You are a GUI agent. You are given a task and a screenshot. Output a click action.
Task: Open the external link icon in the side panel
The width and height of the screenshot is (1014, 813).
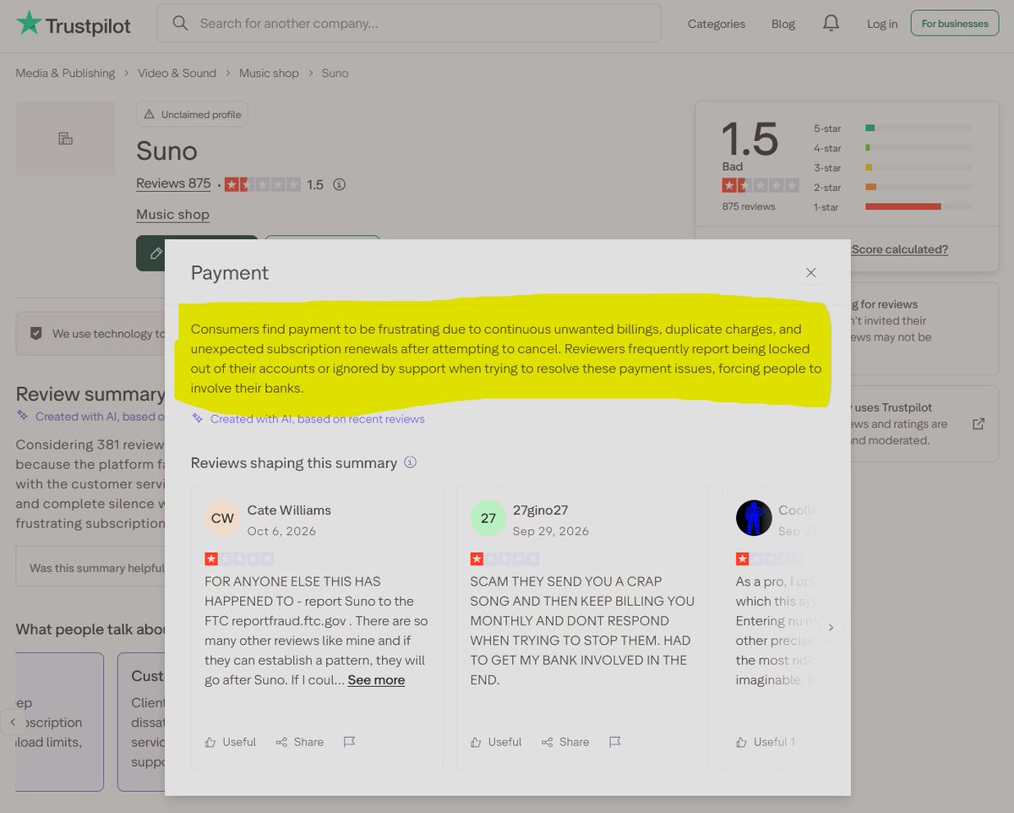pyautogui.click(x=979, y=423)
